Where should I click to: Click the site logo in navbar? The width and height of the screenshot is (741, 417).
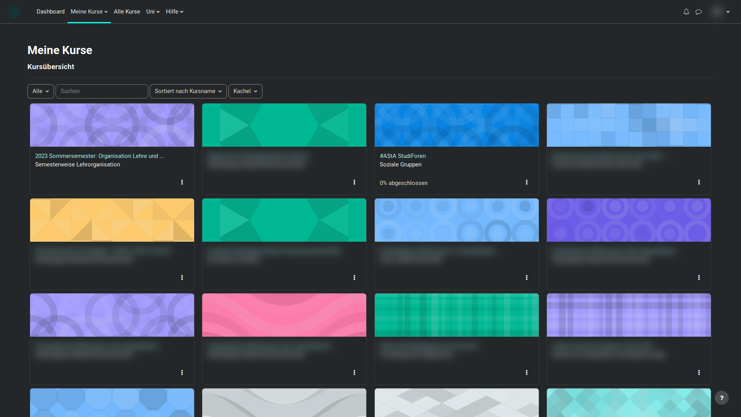[15, 12]
